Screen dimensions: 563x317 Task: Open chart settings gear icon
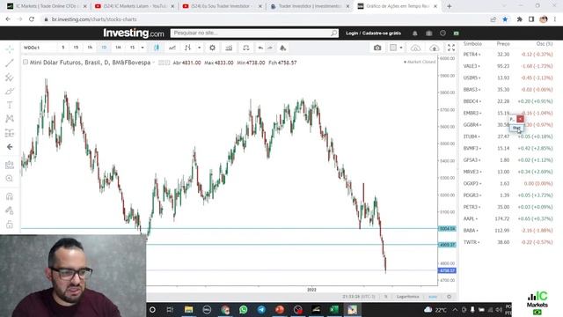213,48
